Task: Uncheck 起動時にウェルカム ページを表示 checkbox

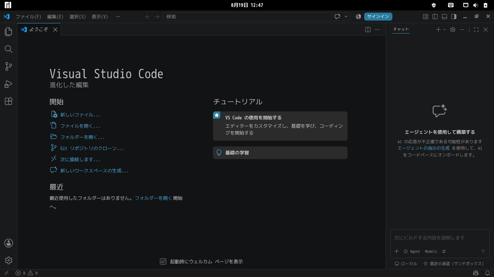Action: click(163, 261)
